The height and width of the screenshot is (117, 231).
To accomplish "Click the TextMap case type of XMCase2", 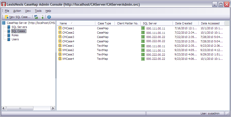I will click(x=102, y=50).
